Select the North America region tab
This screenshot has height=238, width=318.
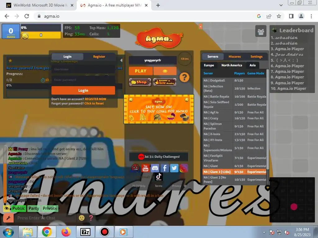pyautogui.click(x=232, y=65)
